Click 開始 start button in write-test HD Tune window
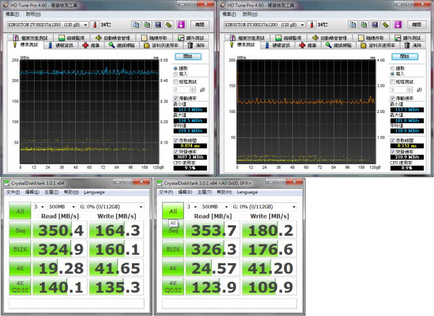The width and height of the screenshot is (434, 316). [405, 56]
